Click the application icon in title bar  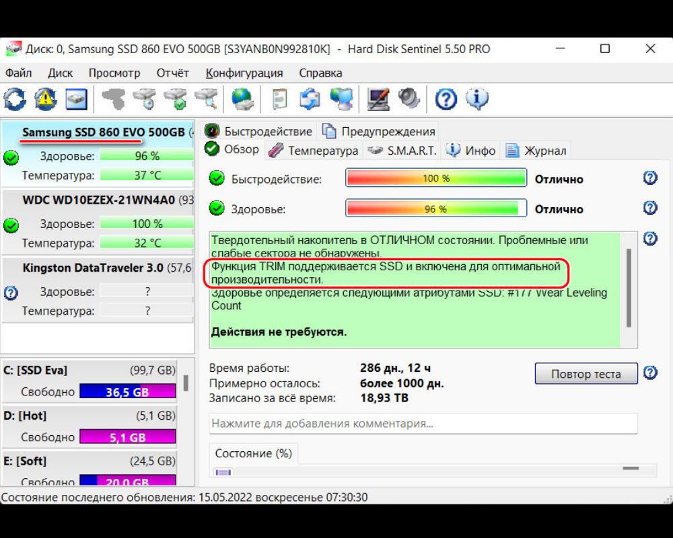tap(13, 49)
